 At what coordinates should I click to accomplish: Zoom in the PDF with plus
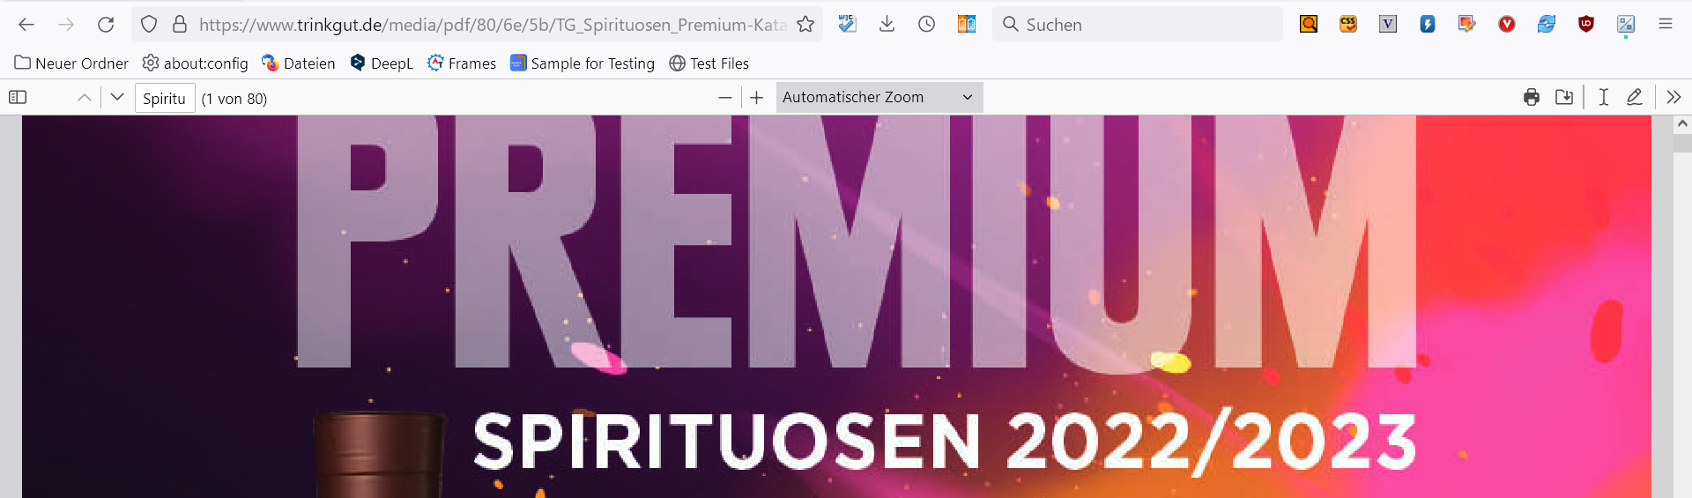[757, 98]
